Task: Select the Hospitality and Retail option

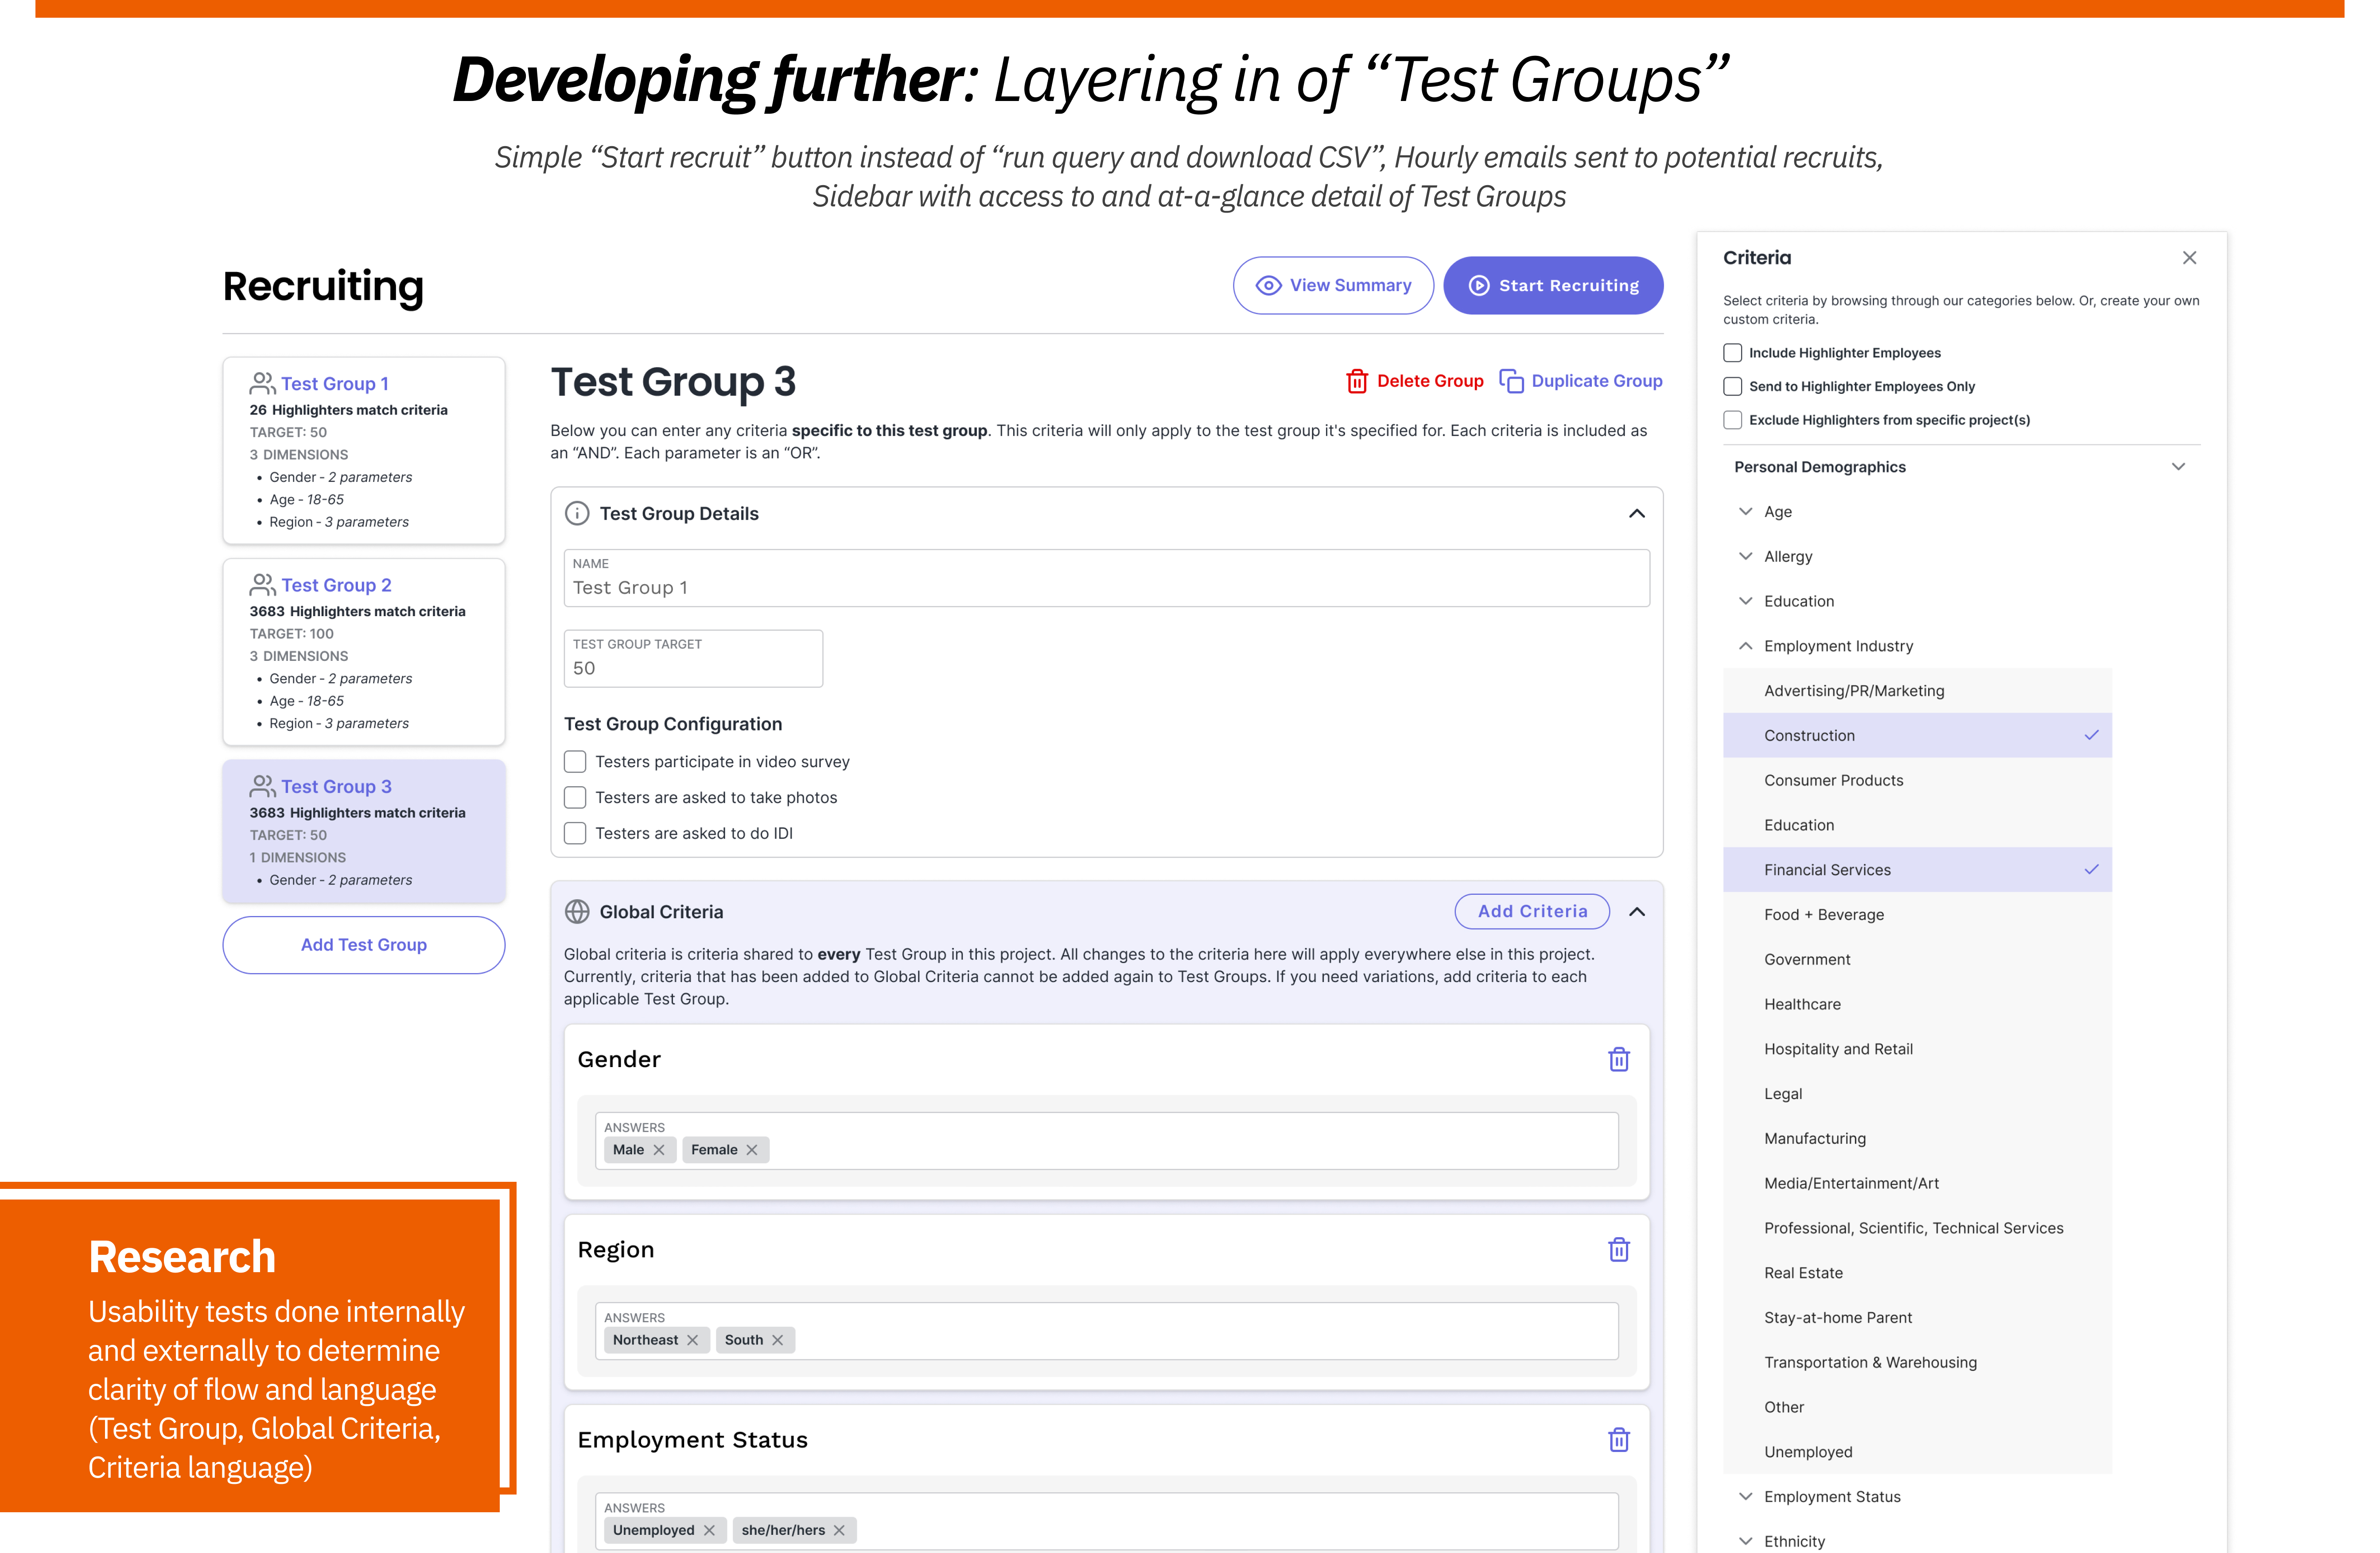Action: tap(1917, 1049)
